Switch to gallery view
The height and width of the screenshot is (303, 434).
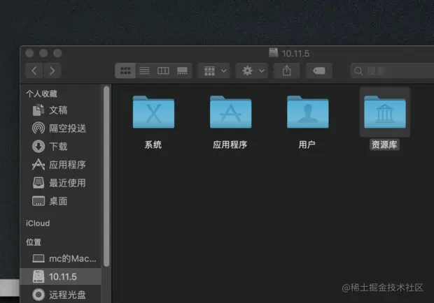(182, 71)
